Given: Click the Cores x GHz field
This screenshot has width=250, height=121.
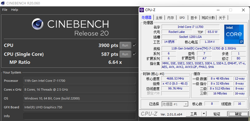Looking at the screenshot, I should [79, 90].
